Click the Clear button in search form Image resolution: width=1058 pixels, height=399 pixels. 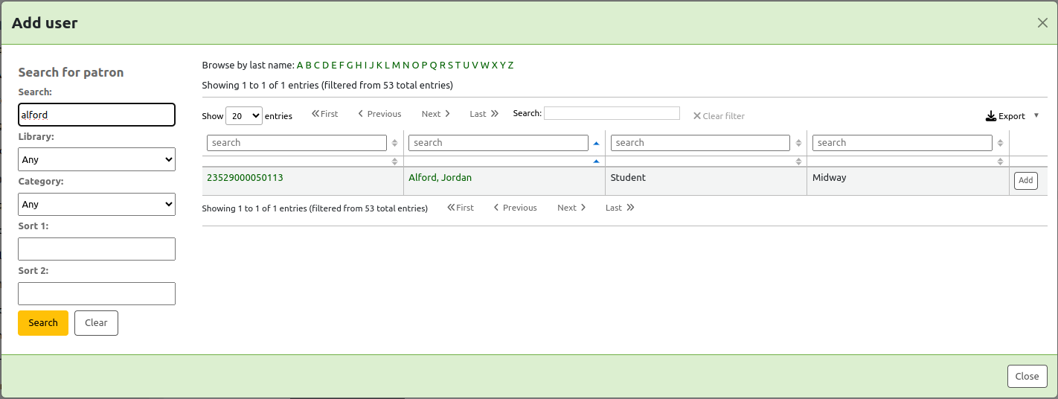[x=96, y=323]
